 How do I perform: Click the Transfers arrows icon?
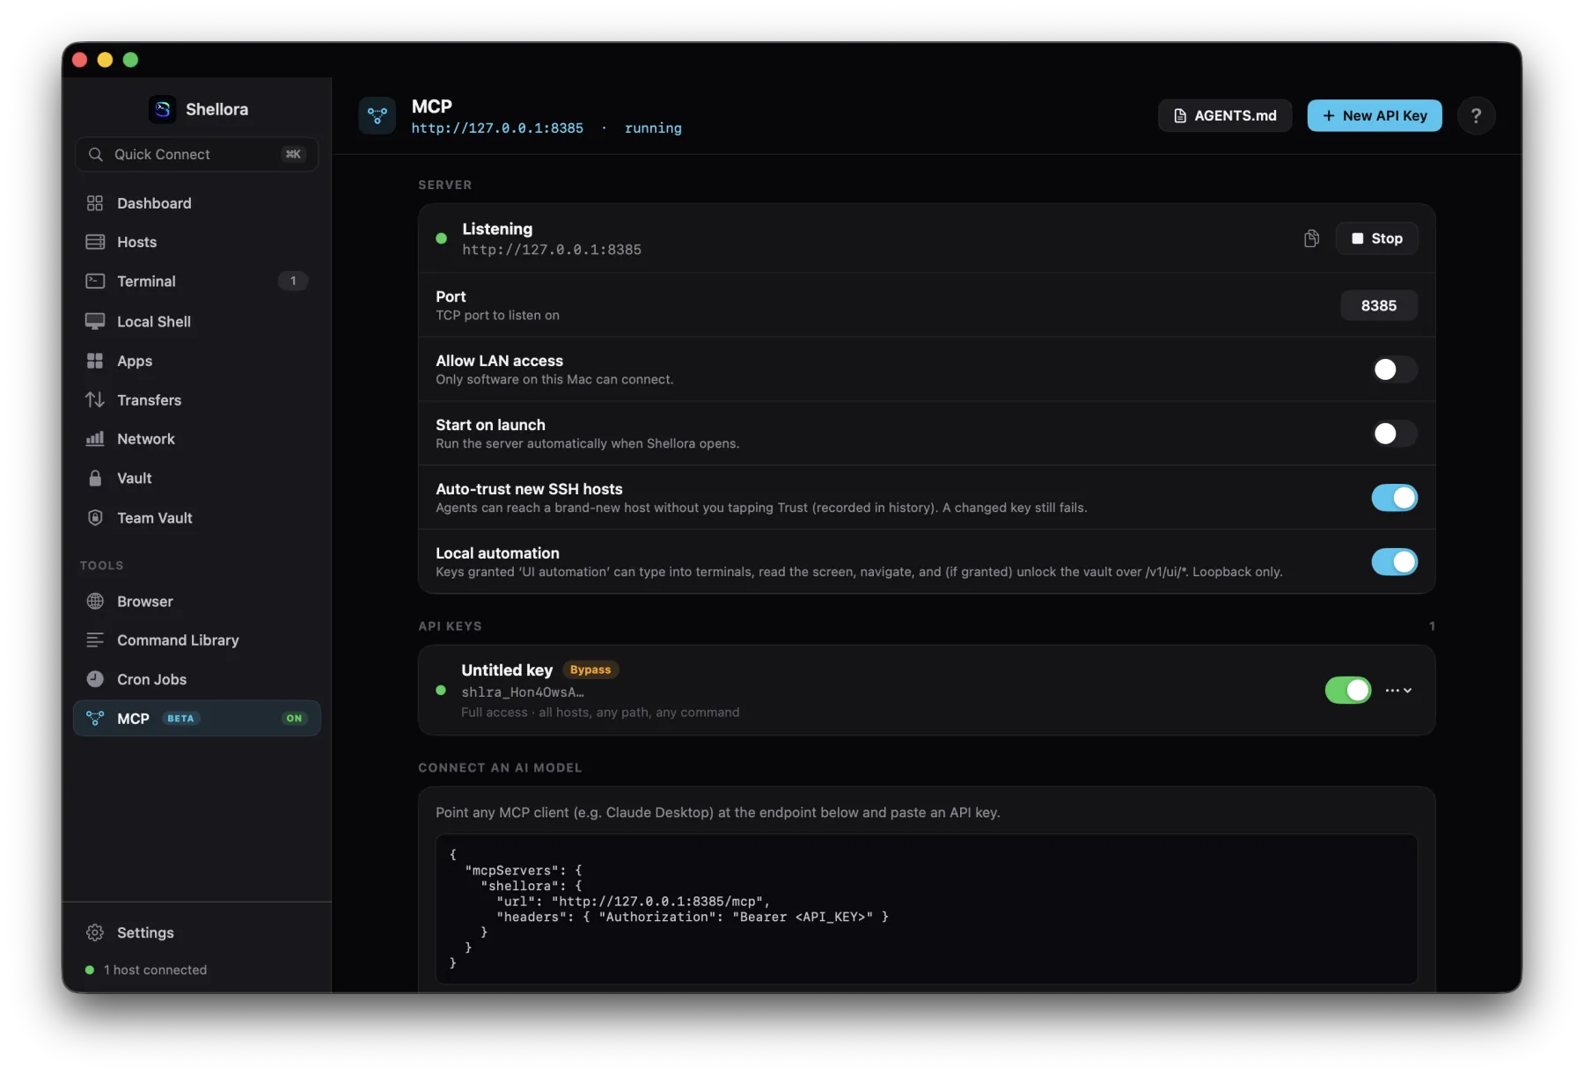[95, 399]
